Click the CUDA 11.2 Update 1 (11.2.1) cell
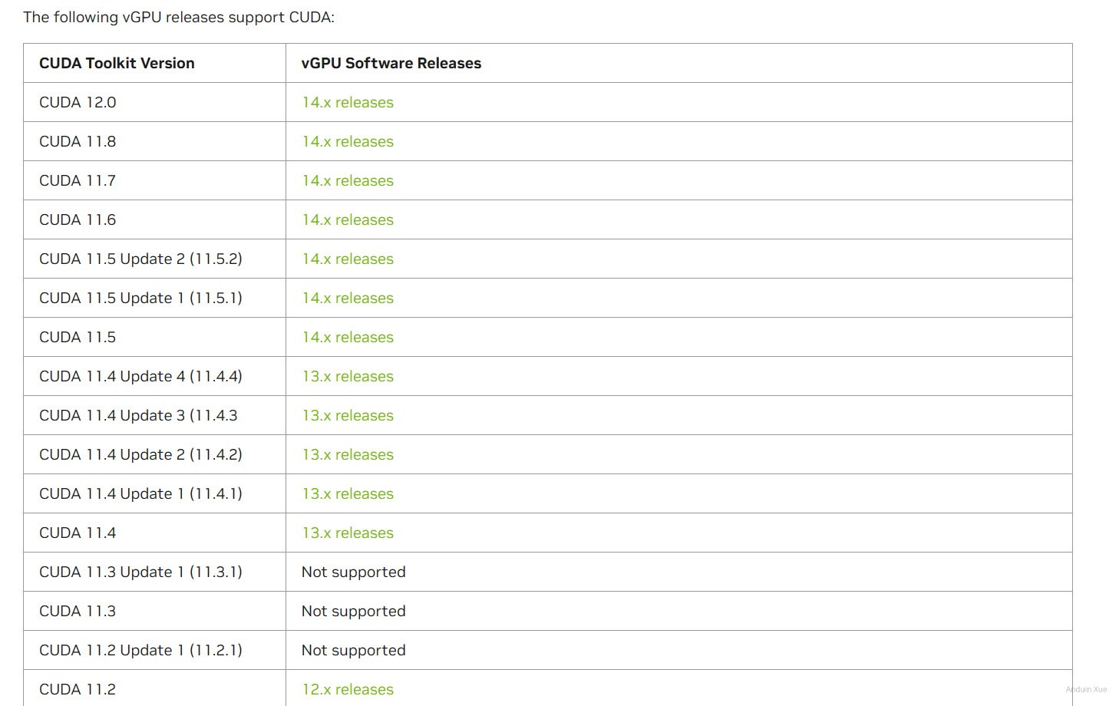The height and width of the screenshot is (706, 1119). (140, 651)
